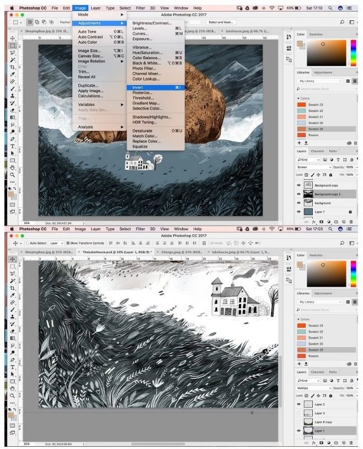Show hidden Layer 3 visibility box

(x=298, y=413)
